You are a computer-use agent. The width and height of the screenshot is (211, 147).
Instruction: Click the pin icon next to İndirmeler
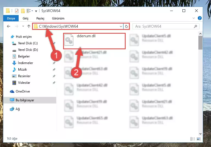[x=54, y=63]
